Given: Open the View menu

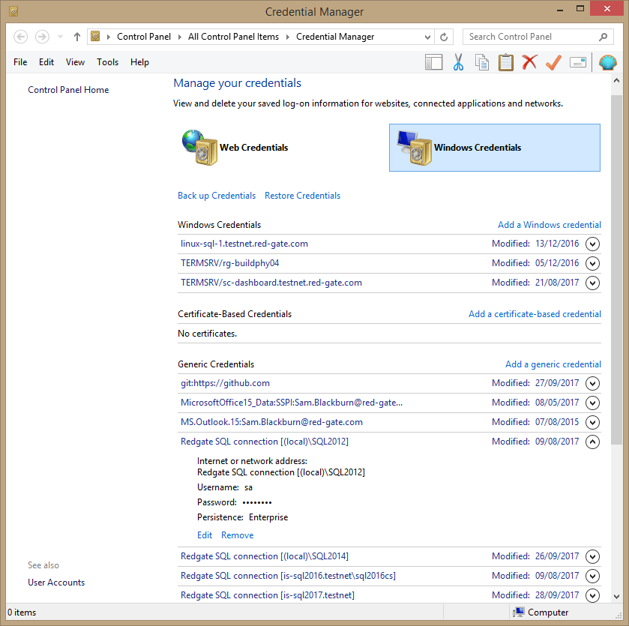Looking at the screenshot, I should [75, 62].
